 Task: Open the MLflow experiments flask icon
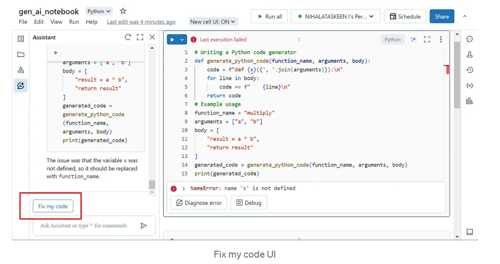(x=469, y=54)
